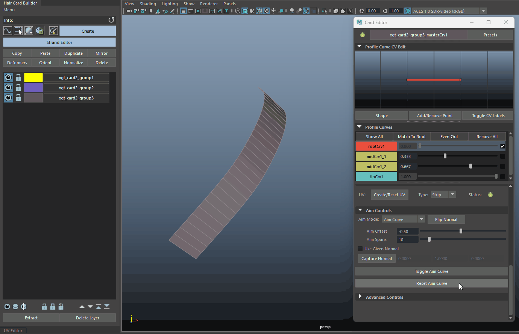Expand the Advanced Controls section
Image resolution: width=519 pixels, height=334 pixels.
pos(360,297)
